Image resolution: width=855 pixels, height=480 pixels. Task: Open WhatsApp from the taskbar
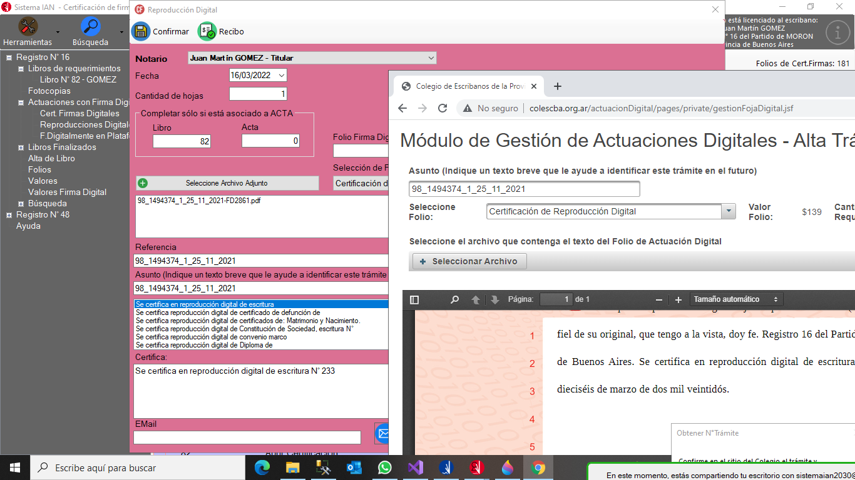(384, 467)
